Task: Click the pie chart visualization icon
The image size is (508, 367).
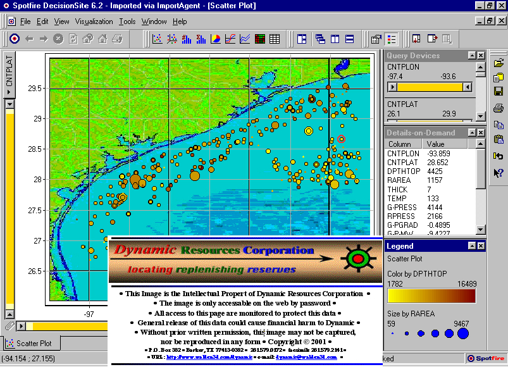Action: click(215, 39)
